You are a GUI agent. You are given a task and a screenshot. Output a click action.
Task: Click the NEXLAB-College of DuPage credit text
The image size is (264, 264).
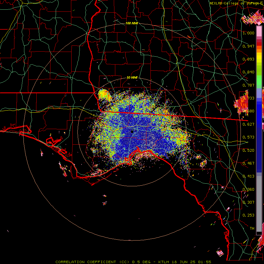(x=236, y=3)
